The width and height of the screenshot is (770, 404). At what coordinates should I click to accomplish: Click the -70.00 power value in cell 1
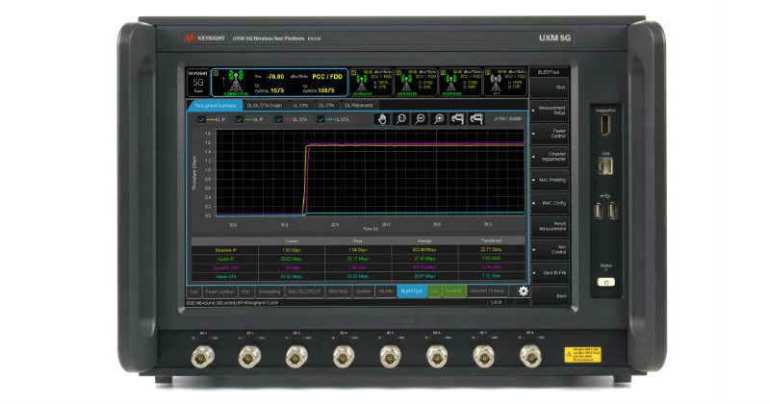point(275,77)
